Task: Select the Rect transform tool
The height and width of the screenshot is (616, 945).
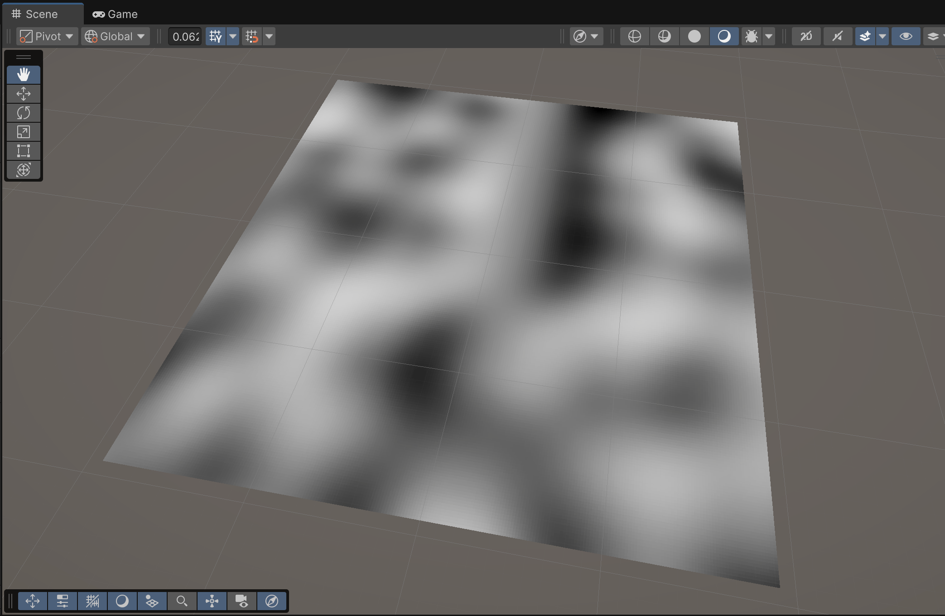Action: [24, 151]
